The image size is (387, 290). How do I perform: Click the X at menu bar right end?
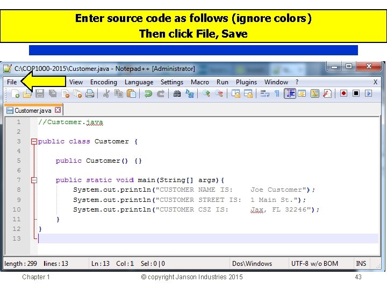pos(375,82)
